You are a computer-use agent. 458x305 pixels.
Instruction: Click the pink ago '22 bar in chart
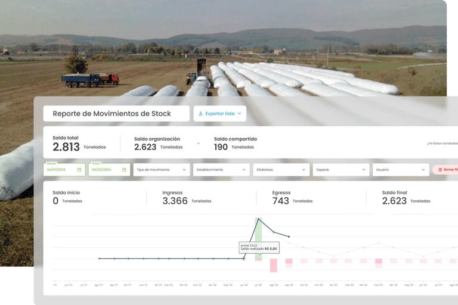(x=273, y=265)
